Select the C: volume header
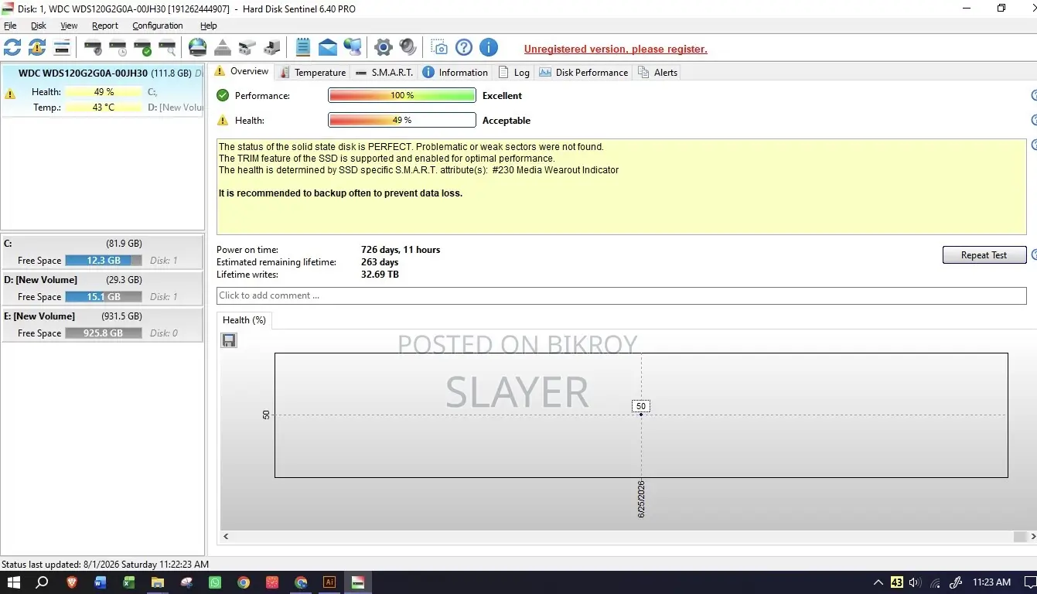 pyautogui.click(x=102, y=243)
